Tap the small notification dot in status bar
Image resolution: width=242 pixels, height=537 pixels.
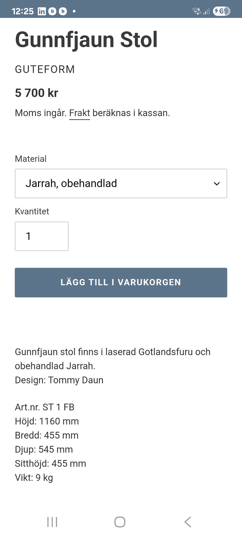(x=74, y=11)
